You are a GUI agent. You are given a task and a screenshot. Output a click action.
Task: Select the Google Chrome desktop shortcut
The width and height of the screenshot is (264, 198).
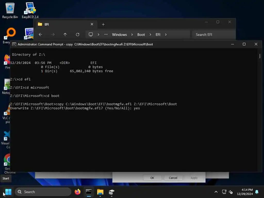7,164
